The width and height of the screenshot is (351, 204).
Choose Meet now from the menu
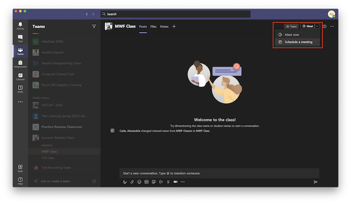(x=297, y=35)
